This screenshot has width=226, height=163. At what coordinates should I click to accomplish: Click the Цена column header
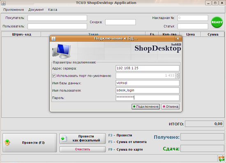pos(190,34)
